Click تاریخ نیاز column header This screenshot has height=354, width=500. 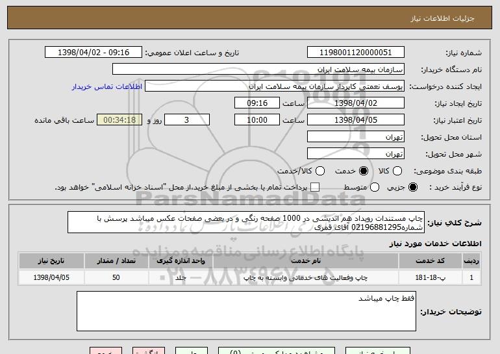[51, 261]
